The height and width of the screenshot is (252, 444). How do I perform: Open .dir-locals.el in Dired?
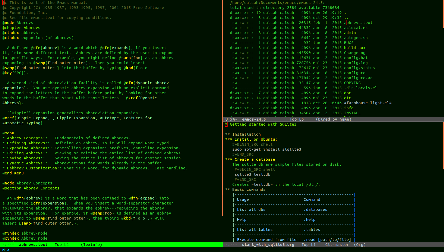pos(360,88)
